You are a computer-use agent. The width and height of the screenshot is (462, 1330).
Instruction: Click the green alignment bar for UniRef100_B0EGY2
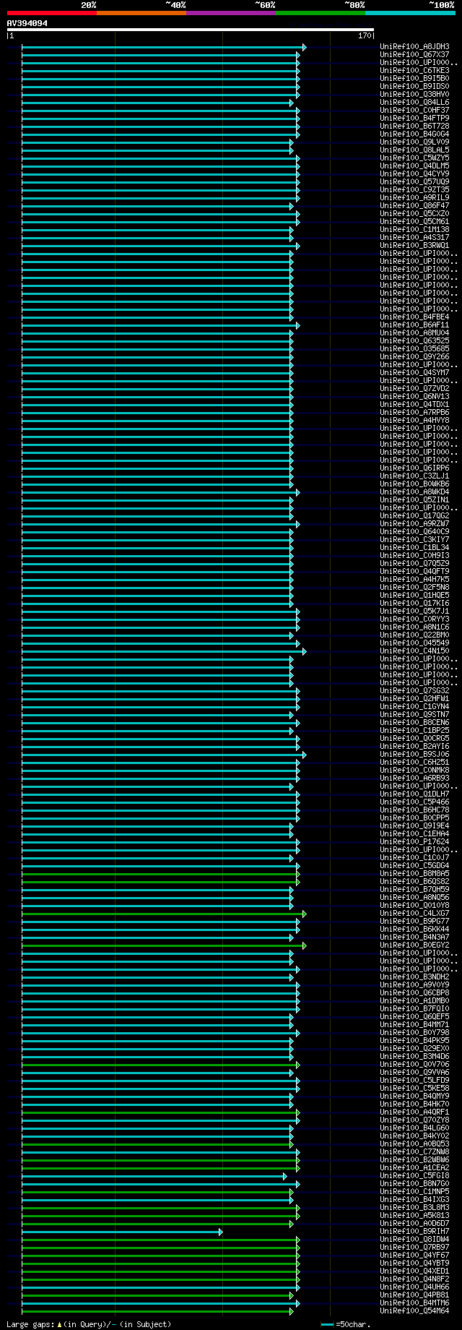point(164,945)
